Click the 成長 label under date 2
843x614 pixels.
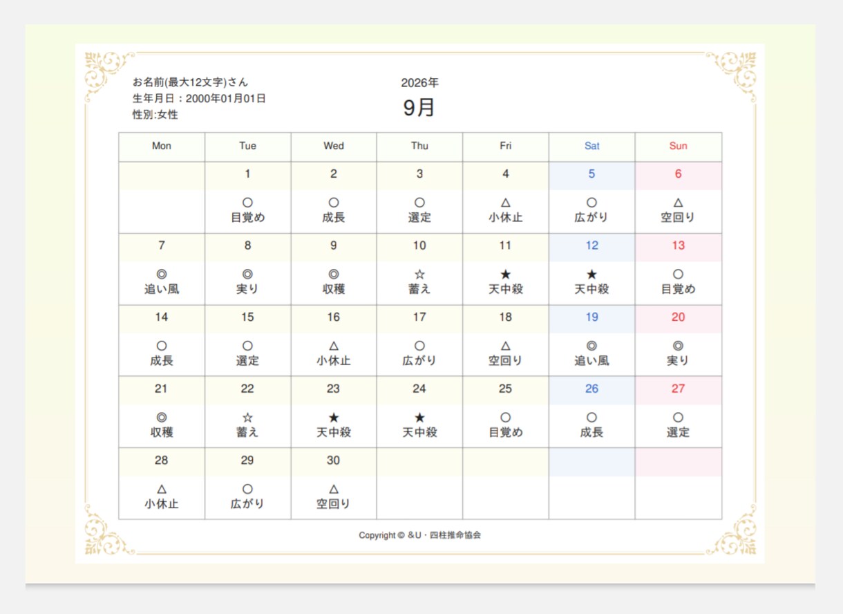click(334, 217)
